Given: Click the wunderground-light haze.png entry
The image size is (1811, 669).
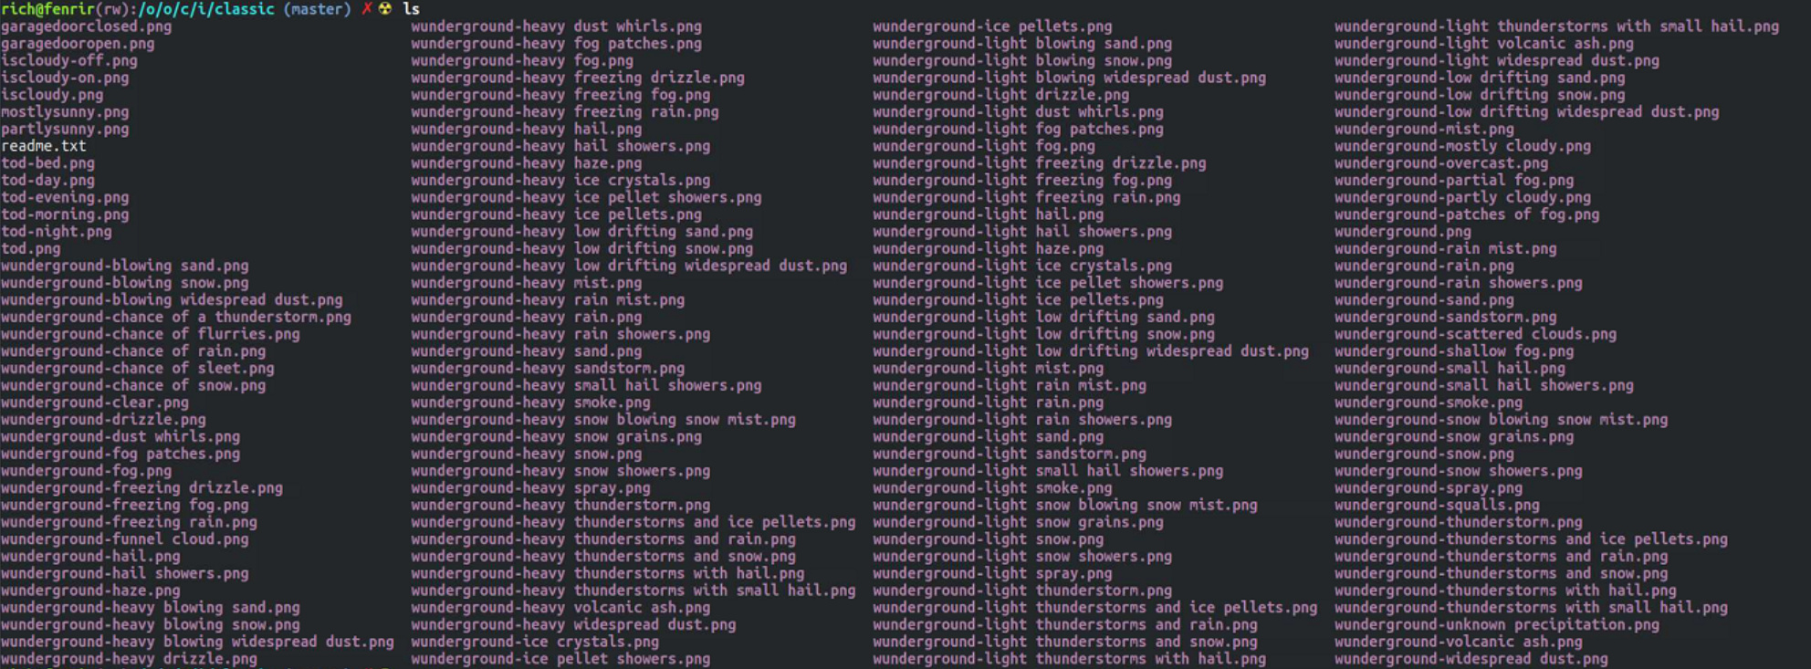Looking at the screenshot, I should (x=988, y=249).
